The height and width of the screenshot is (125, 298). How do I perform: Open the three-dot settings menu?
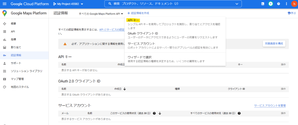(286, 4)
